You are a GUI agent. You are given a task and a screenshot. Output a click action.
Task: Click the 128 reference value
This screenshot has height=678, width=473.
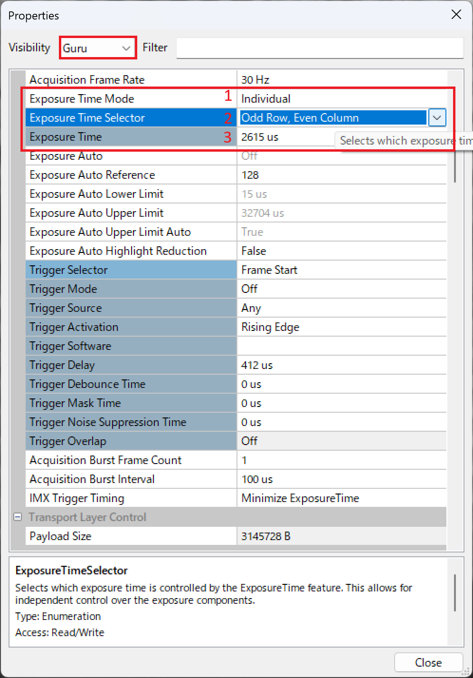point(250,174)
